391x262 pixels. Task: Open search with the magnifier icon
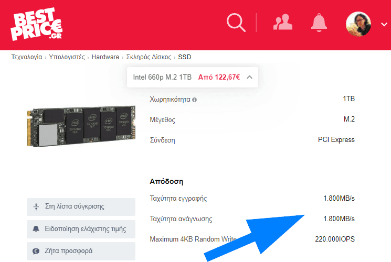click(x=236, y=23)
